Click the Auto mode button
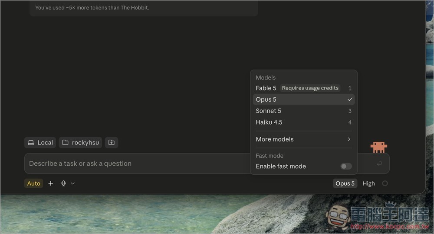 point(34,183)
